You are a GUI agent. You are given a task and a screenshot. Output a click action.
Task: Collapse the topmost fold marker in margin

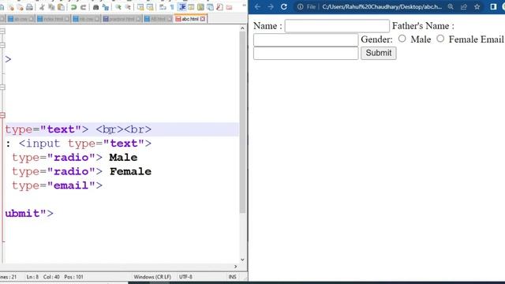(2, 31)
